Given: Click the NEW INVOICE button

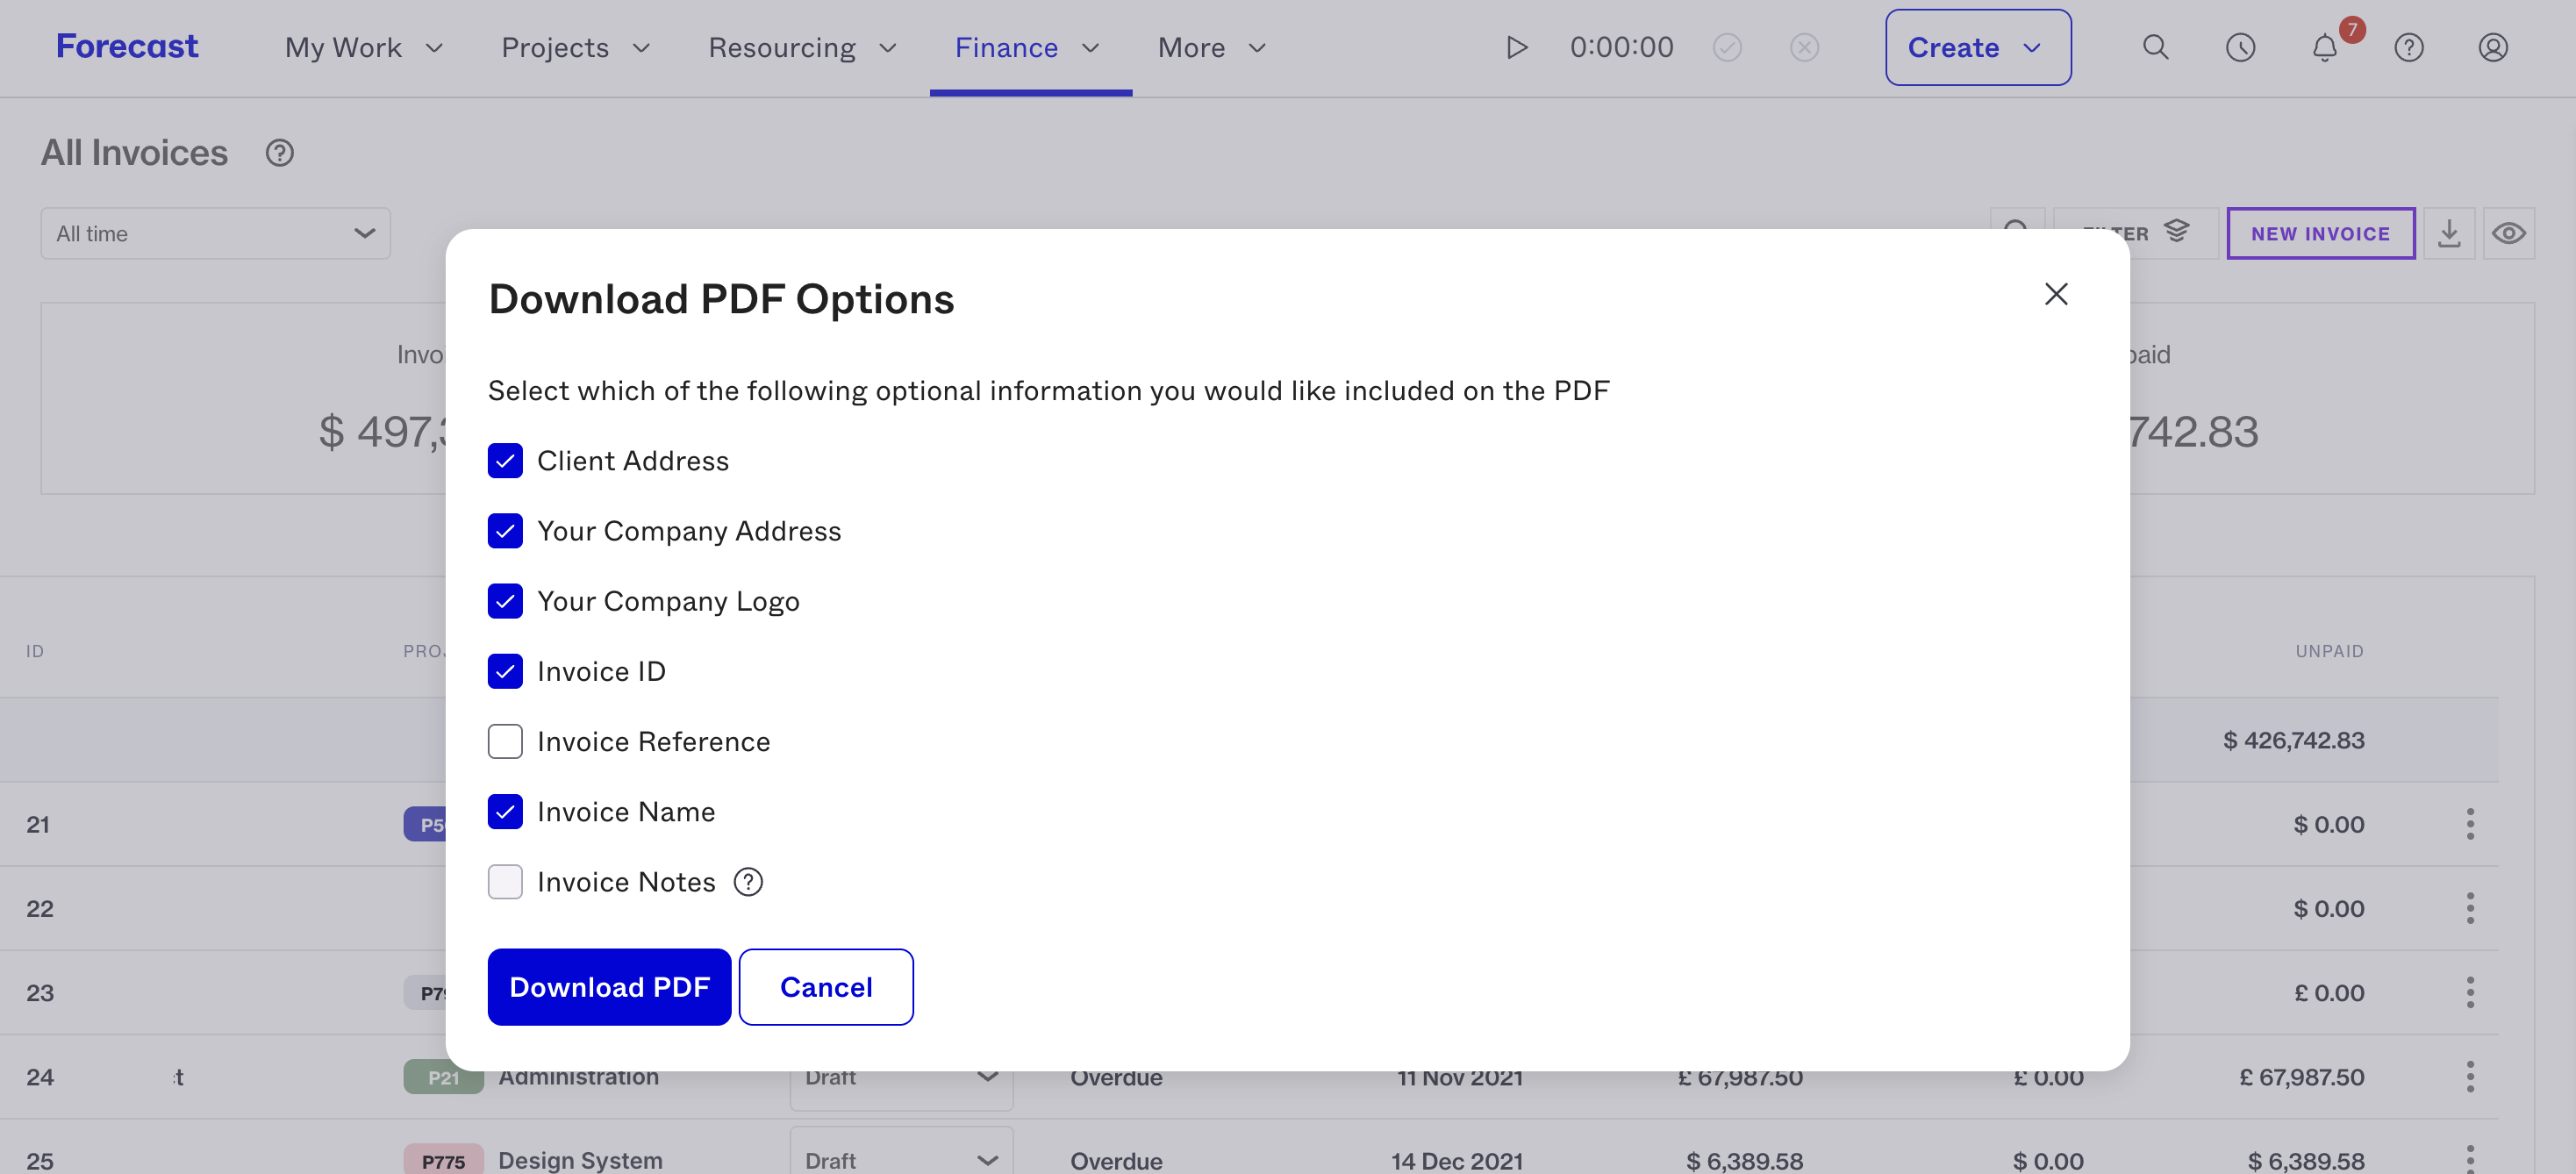Looking at the screenshot, I should 2320,233.
